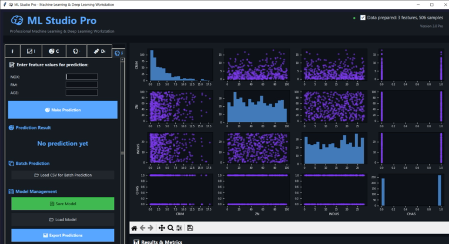Click the 'Results & Metrics' heading

pyautogui.click(x=162, y=242)
